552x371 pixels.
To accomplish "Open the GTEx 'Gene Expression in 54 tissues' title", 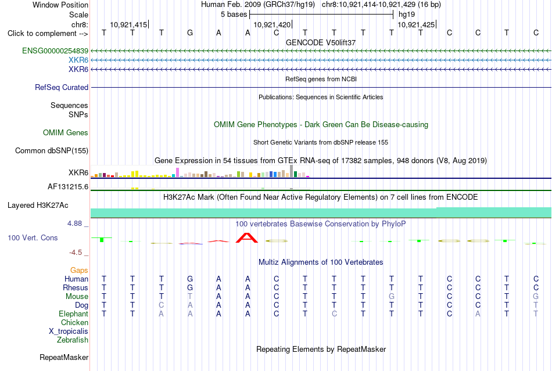I will pos(321,161).
